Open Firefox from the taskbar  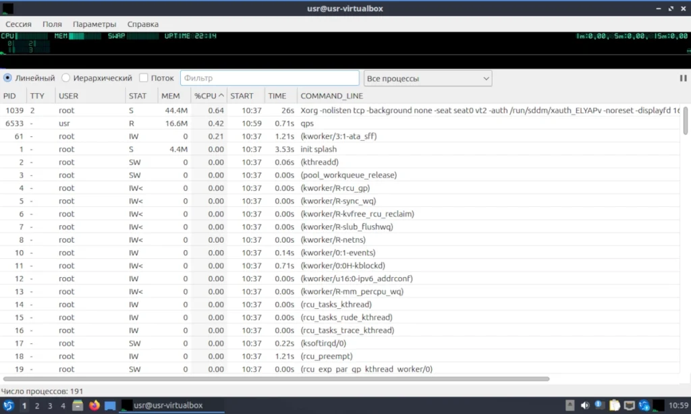point(94,405)
